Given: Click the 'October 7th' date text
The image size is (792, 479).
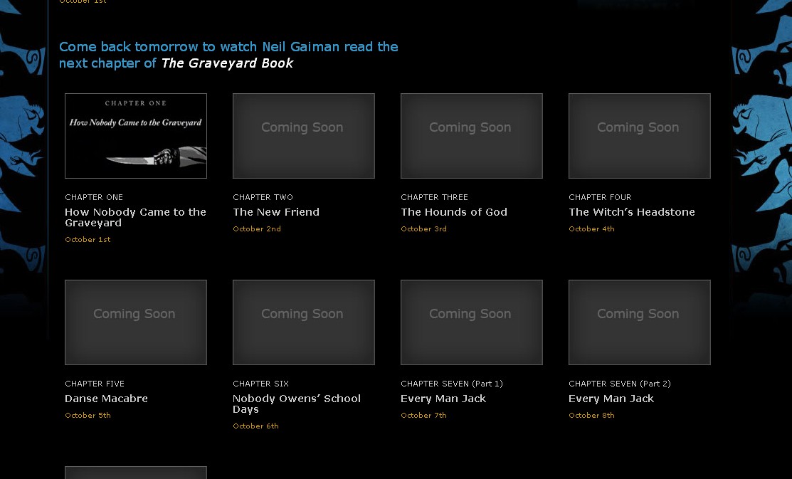Looking at the screenshot, I should pyautogui.click(x=423, y=416).
